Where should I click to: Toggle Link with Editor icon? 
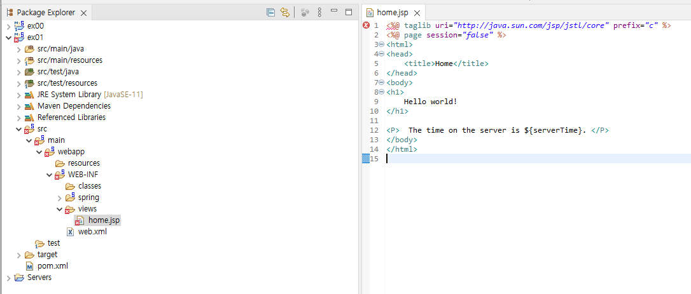pyautogui.click(x=285, y=12)
